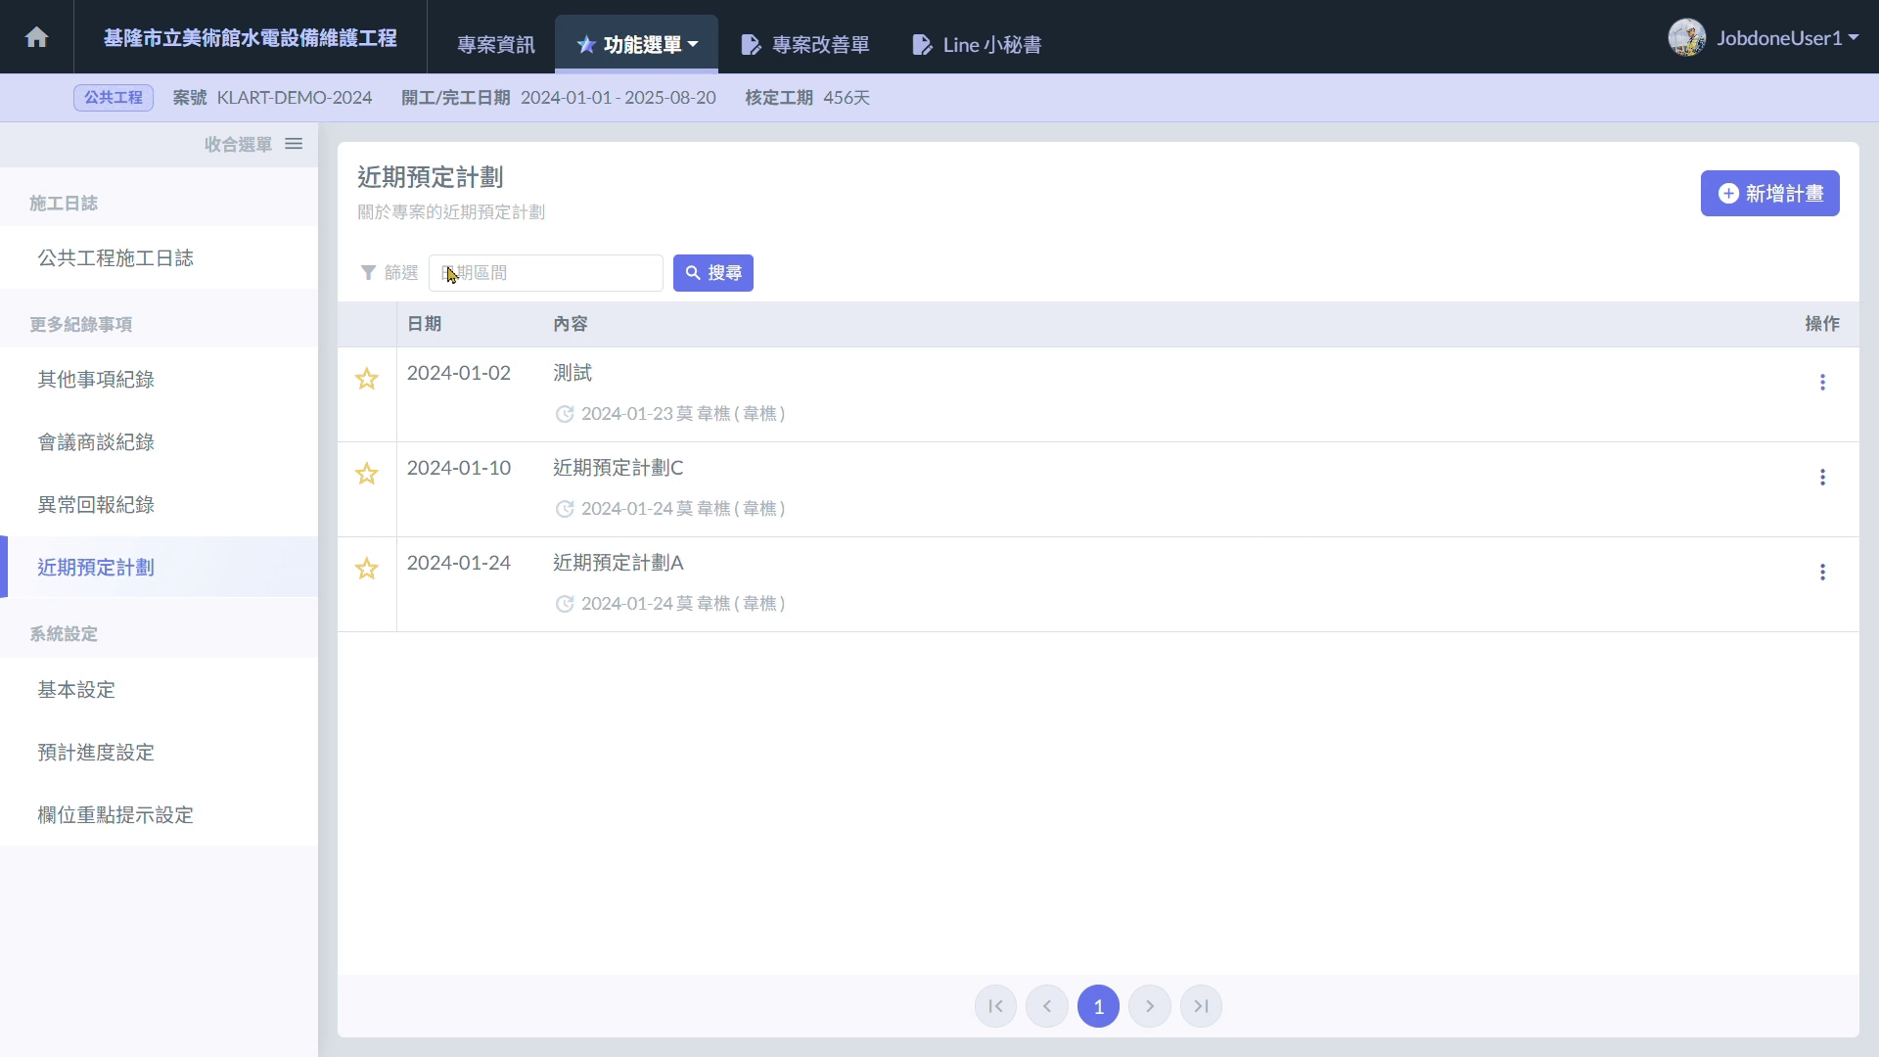This screenshot has width=1879, height=1057.
Task: Click the 新增計畫 button
Action: (x=1769, y=194)
